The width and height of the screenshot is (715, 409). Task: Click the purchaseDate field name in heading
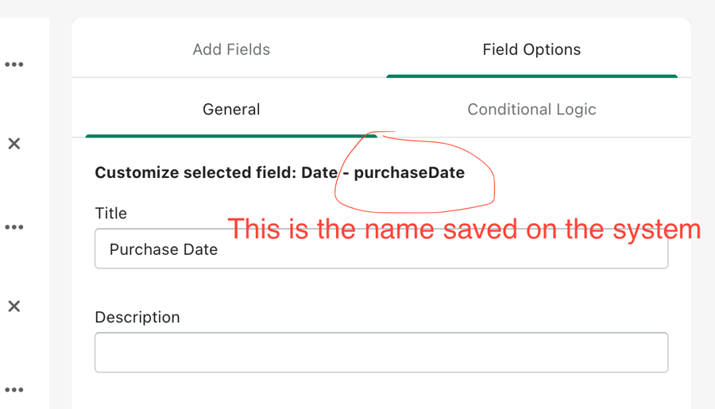(x=409, y=172)
